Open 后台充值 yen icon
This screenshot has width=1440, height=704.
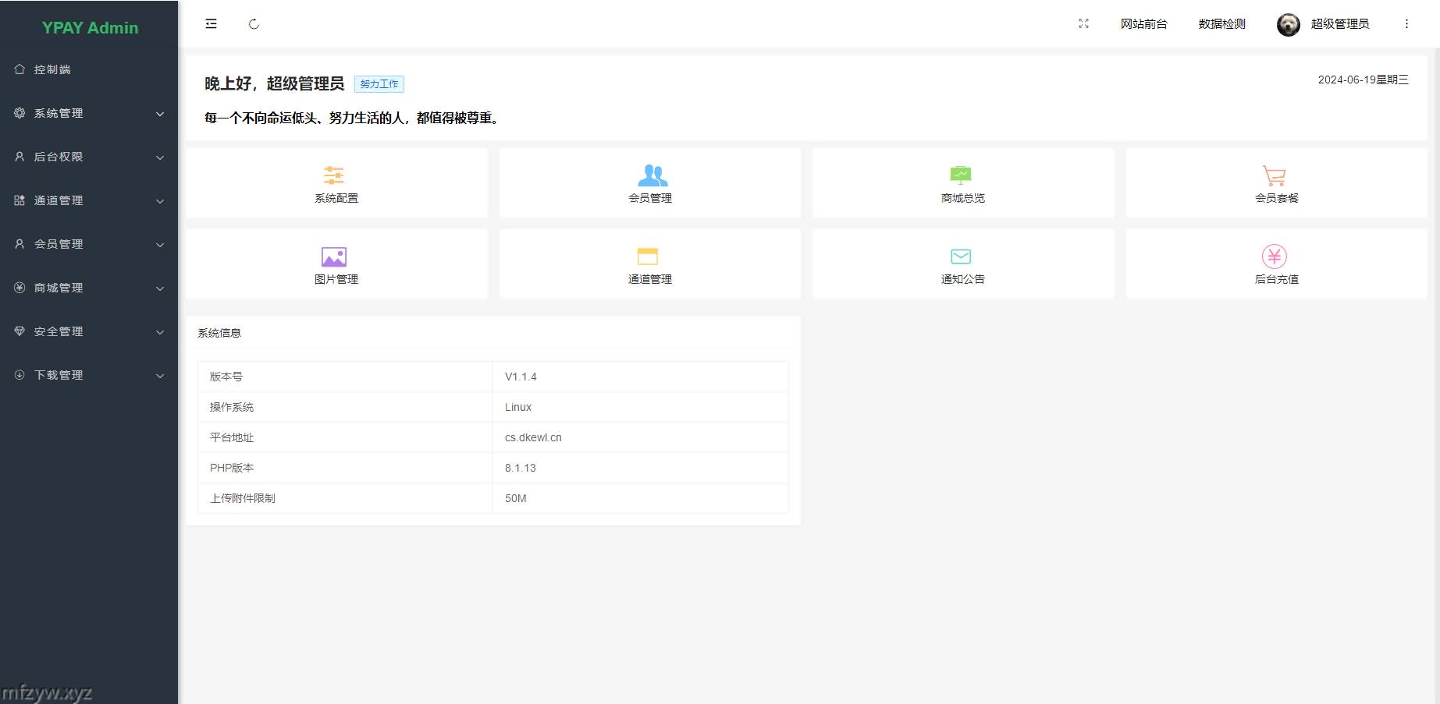point(1274,256)
